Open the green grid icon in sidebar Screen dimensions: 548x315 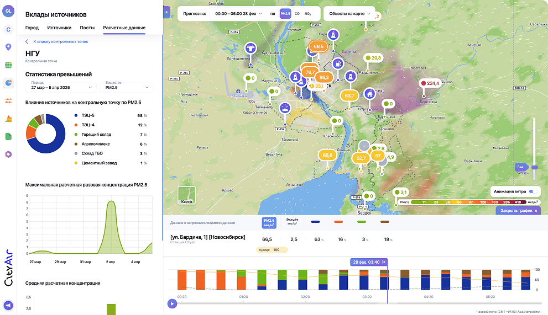coord(8,65)
